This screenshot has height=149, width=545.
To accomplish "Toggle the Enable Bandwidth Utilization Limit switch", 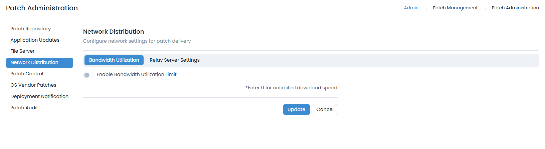I will (88, 75).
